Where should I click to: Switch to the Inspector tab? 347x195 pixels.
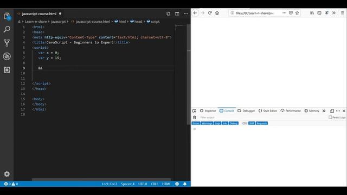tap(208, 110)
